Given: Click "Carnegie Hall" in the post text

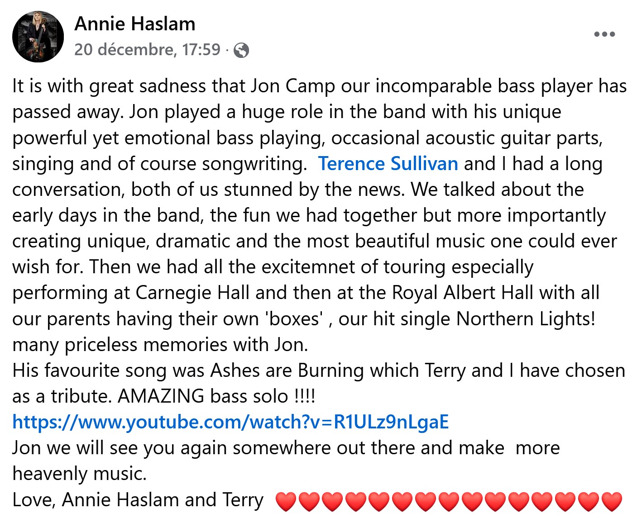Looking at the screenshot, I should (x=192, y=293).
